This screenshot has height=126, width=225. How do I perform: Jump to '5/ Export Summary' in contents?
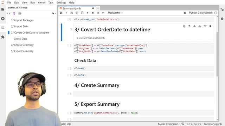tap(22, 51)
